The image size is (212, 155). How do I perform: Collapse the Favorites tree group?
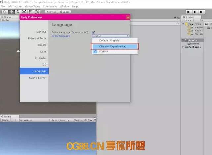click(183, 24)
